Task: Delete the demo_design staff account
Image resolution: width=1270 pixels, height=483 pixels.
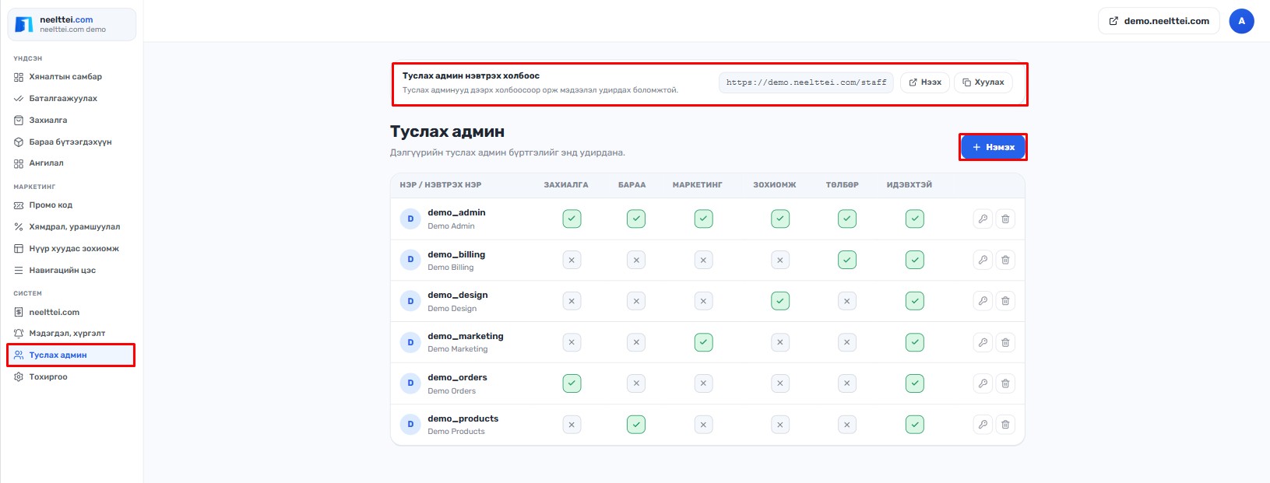Action: [1005, 301]
